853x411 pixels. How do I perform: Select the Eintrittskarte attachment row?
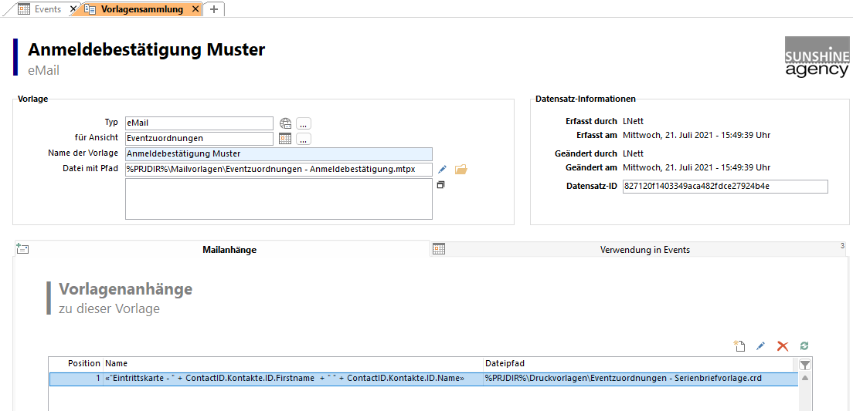294,379
